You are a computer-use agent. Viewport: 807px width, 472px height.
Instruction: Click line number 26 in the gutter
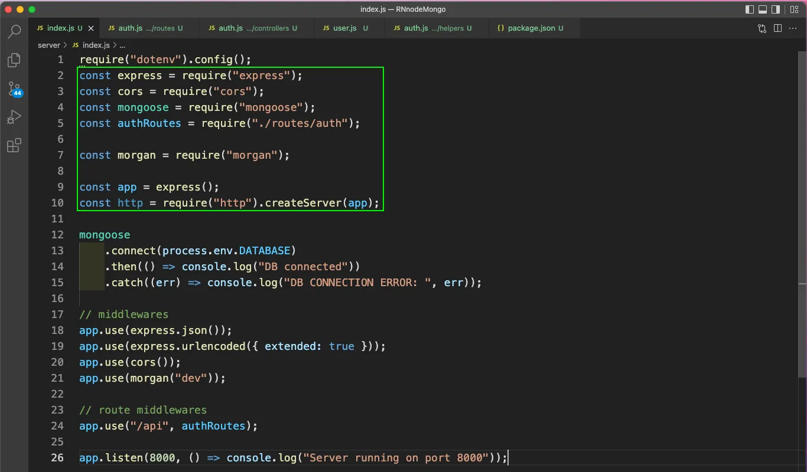[x=57, y=458]
